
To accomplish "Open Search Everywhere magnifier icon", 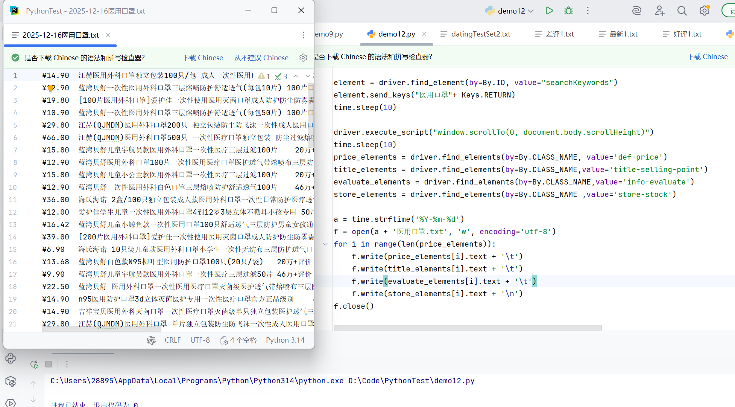I will [682, 11].
